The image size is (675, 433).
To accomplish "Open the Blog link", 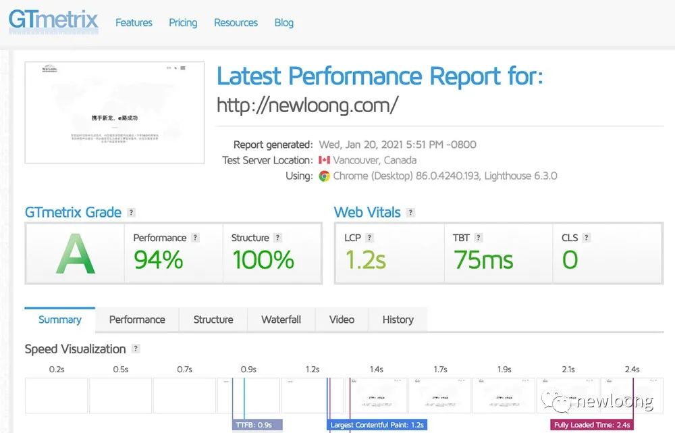I will (283, 22).
